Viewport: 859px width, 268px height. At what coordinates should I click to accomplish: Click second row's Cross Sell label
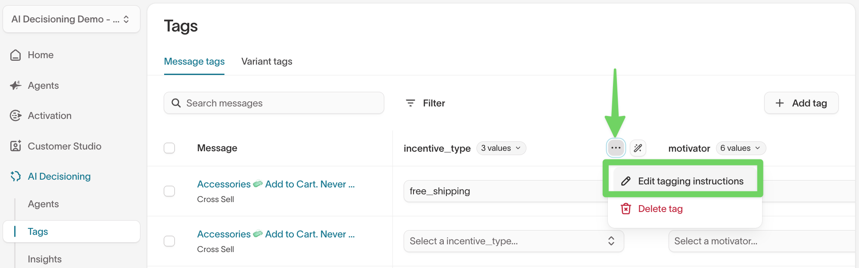pos(215,249)
